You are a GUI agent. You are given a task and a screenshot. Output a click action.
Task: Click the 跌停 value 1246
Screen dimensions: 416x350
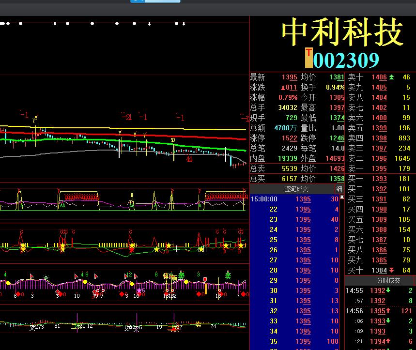(337, 138)
